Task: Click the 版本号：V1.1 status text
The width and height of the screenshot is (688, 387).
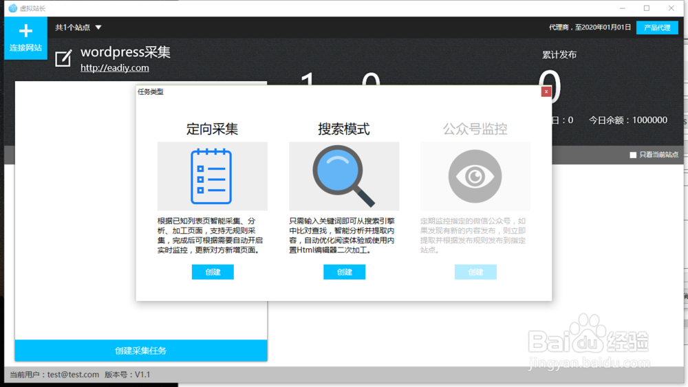Action: (x=127, y=375)
